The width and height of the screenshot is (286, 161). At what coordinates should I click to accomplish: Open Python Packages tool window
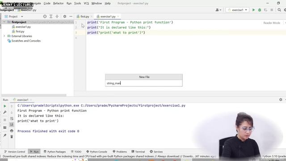point(55,152)
